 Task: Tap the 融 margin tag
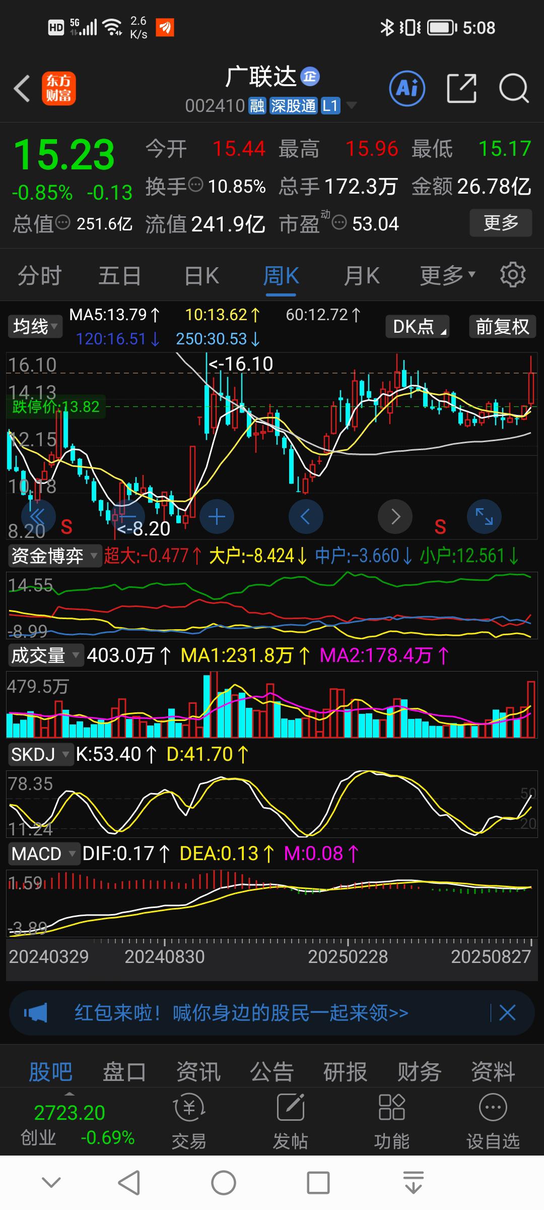pos(257,106)
